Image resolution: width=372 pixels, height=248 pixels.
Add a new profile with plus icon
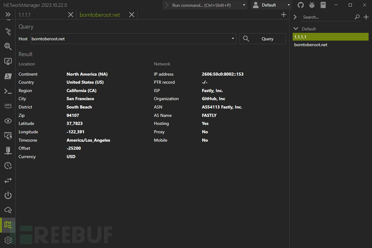pos(366,17)
